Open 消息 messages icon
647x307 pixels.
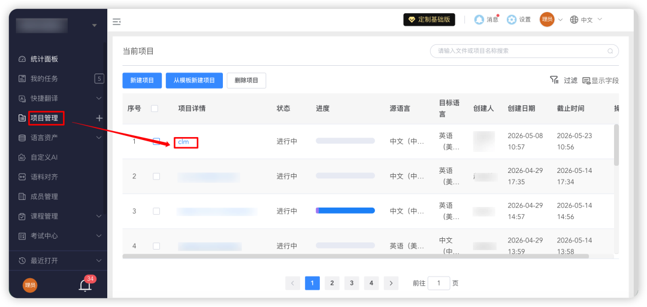tap(479, 19)
